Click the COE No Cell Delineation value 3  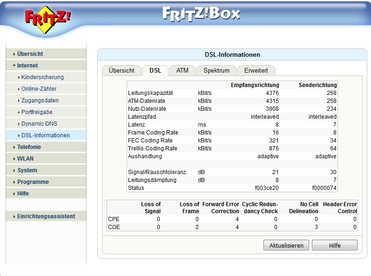[316, 227]
